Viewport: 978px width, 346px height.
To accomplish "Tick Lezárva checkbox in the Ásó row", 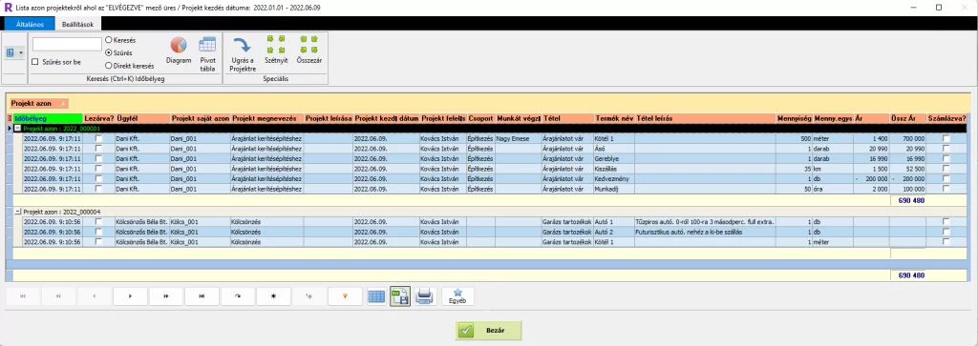I will (x=98, y=148).
